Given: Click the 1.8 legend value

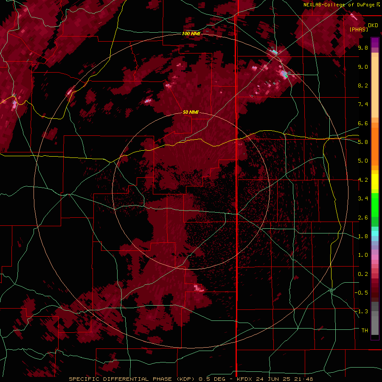Looking at the screenshot, I should 363,236.
